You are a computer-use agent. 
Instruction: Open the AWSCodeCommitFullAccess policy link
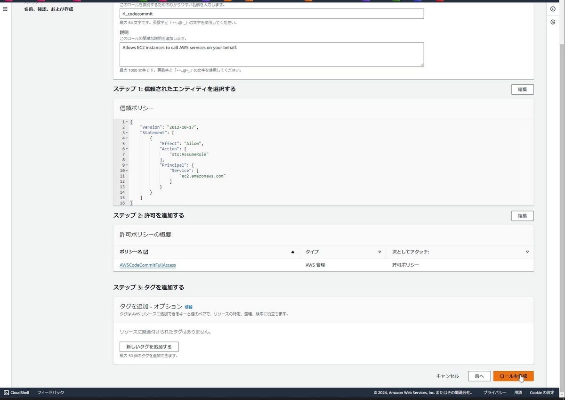click(147, 265)
